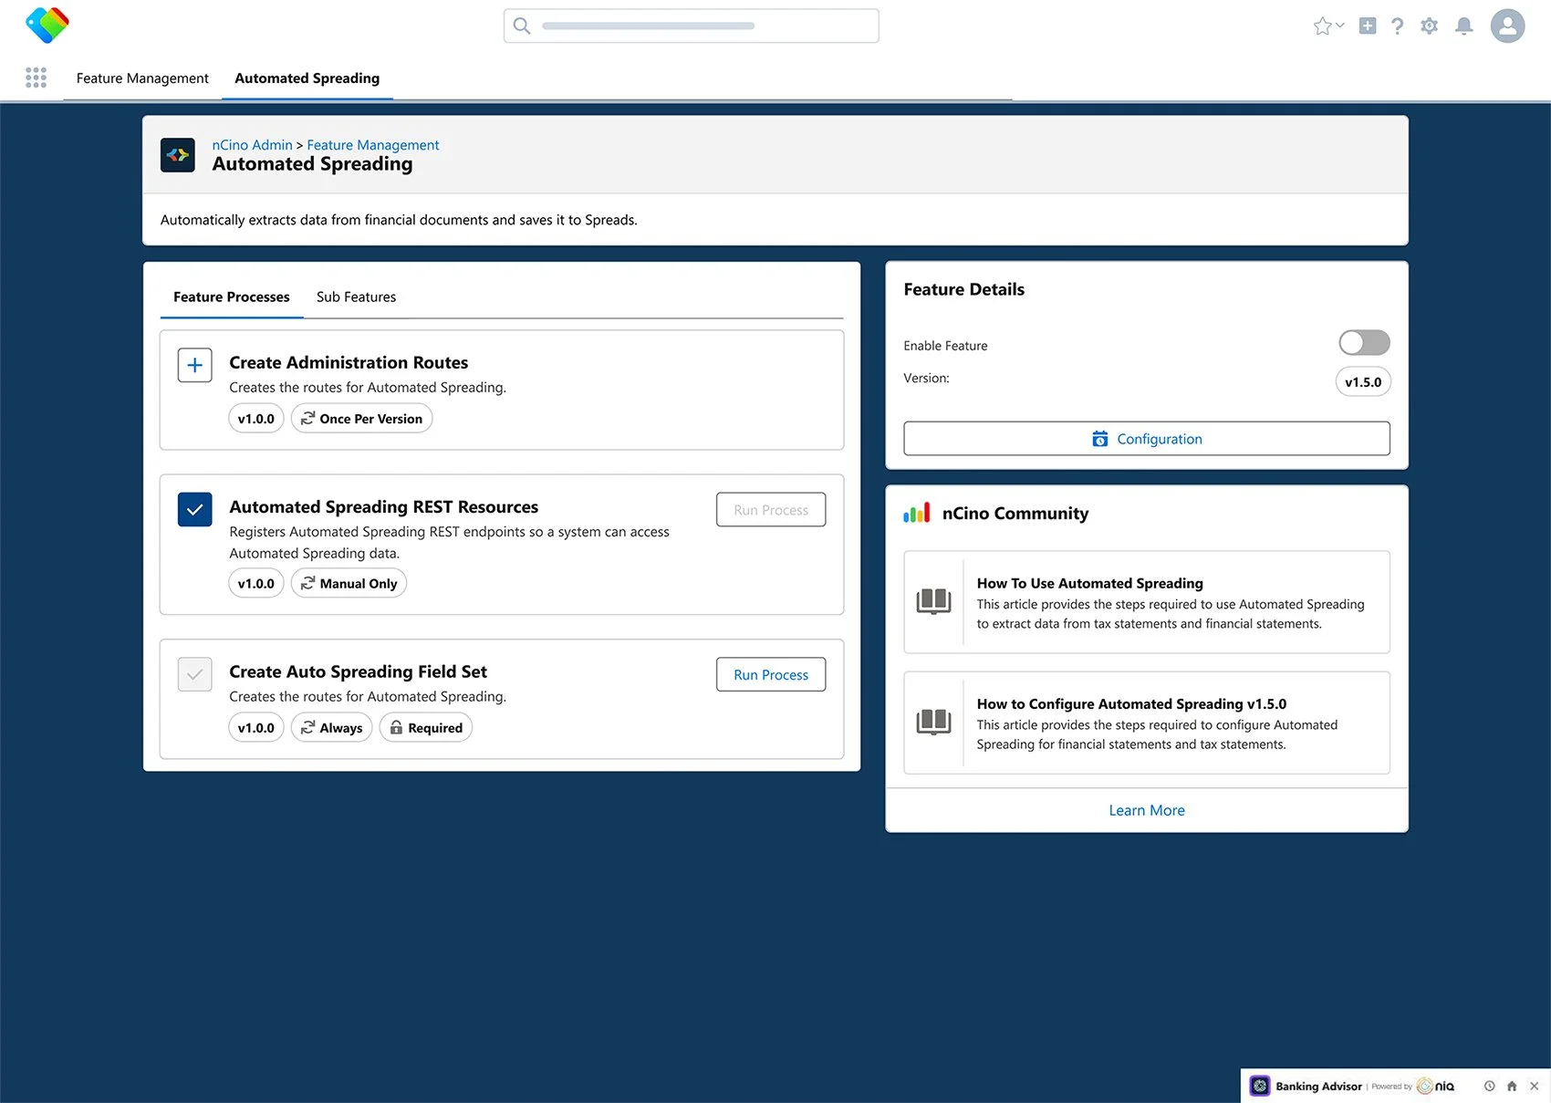Click the book icon for How To Use article
The width and height of the screenshot is (1551, 1103).
coord(933,601)
